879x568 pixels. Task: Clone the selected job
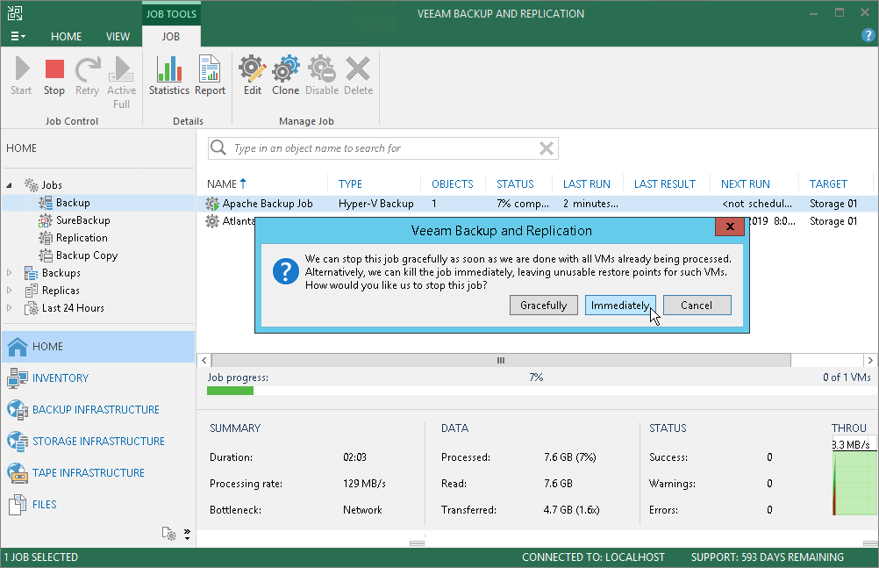pos(285,75)
